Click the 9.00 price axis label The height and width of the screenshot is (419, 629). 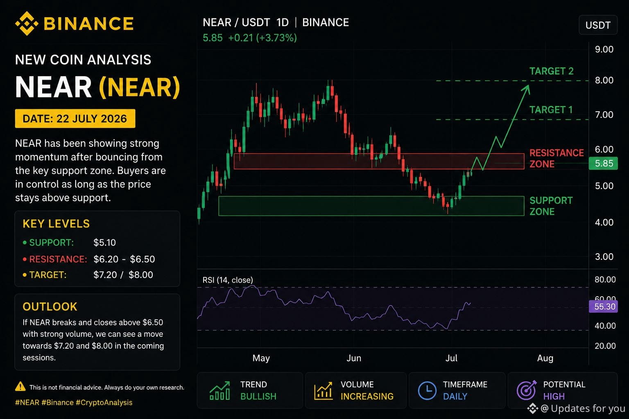(x=604, y=50)
